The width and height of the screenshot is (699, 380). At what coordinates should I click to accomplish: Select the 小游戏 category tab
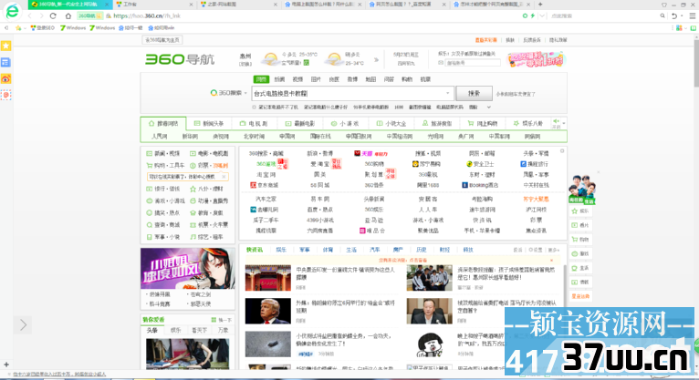(345, 123)
